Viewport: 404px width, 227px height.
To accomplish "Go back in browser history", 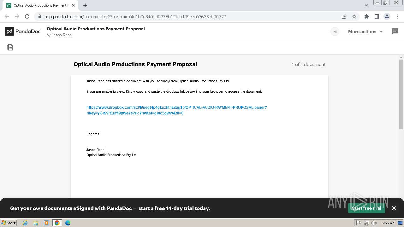I will [7, 16].
